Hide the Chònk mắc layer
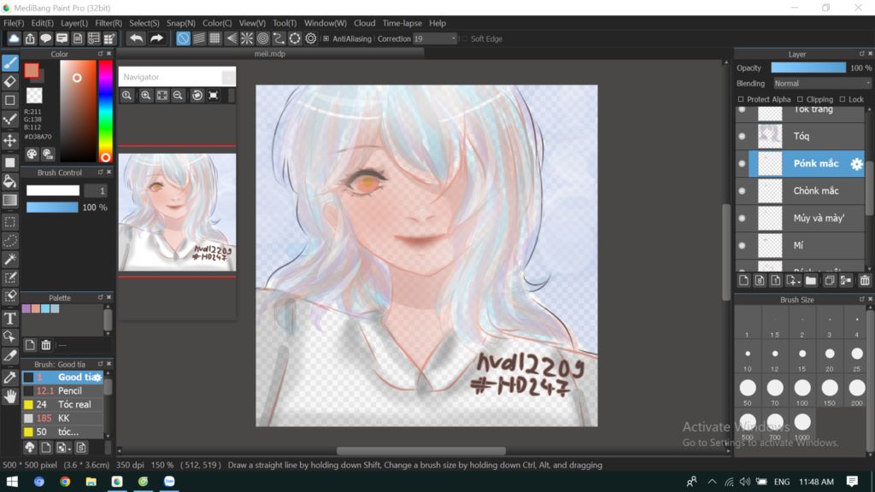Image resolution: width=875 pixels, height=492 pixels. (x=743, y=190)
